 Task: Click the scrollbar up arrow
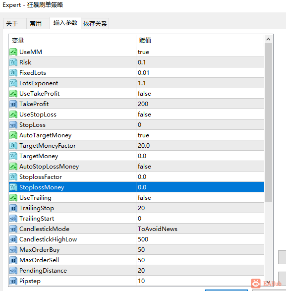click(x=268, y=39)
